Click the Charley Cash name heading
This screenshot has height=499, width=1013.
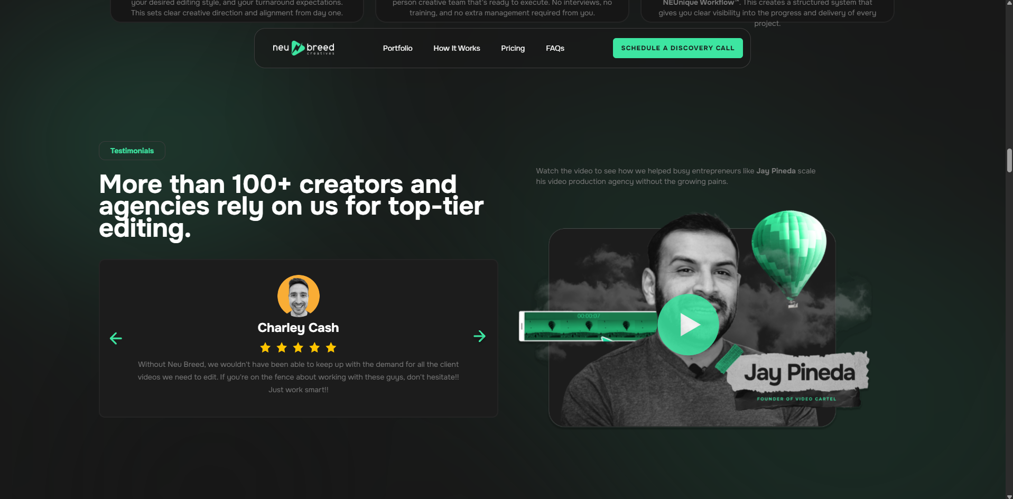point(298,328)
